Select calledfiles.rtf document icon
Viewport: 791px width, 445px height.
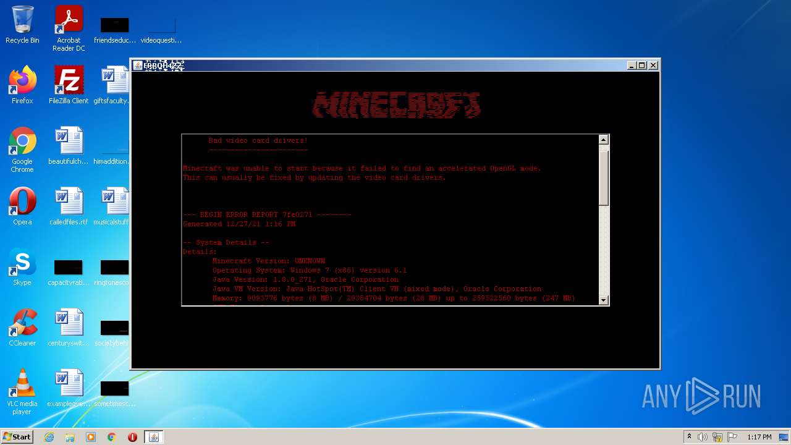coord(69,206)
